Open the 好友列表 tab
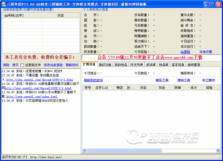The image size is (223, 161). [x=137, y=65]
